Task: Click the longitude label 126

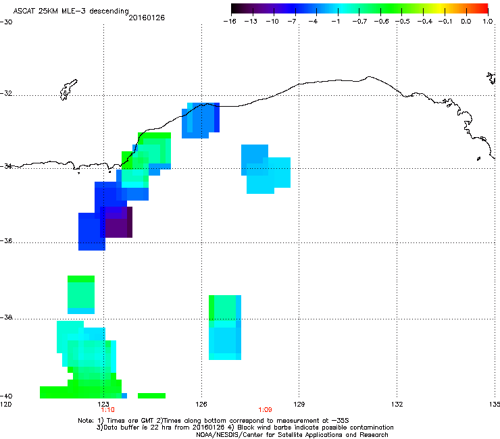Action: (x=201, y=405)
